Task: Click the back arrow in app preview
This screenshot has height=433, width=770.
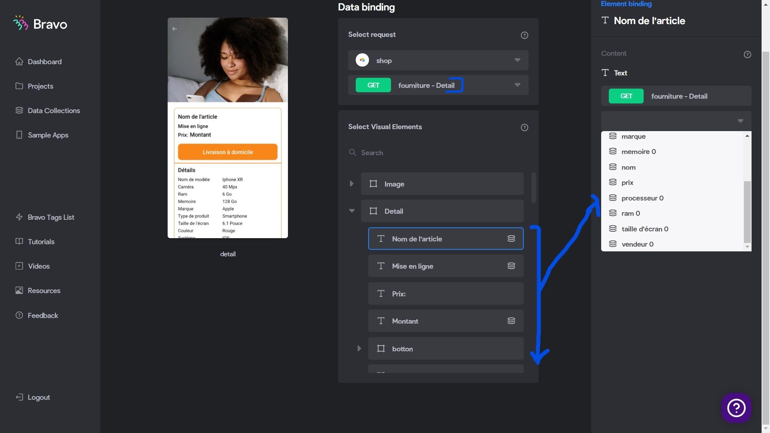Action: [174, 29]
